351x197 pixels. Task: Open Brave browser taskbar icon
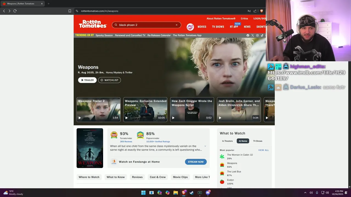pos(184,193)
